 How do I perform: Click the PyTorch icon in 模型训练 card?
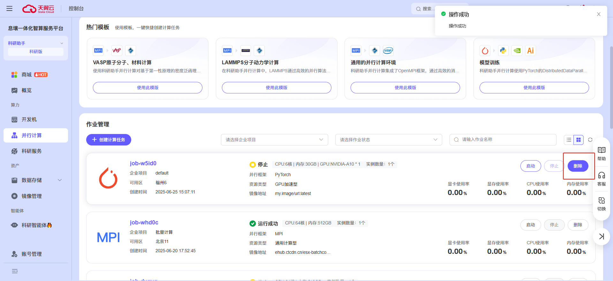point(485,51)
